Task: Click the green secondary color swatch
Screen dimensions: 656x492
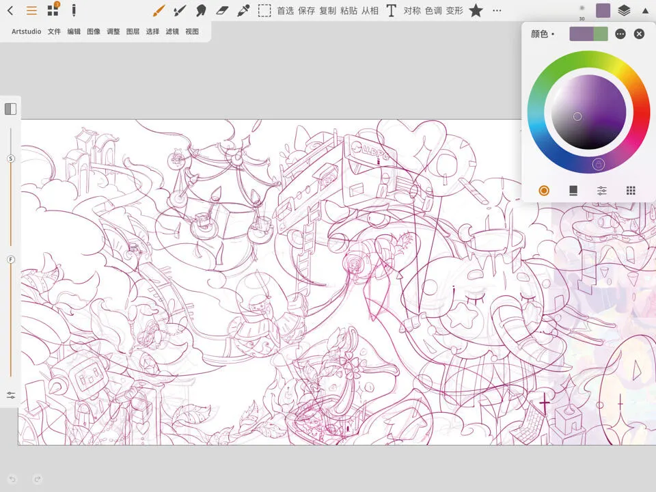Action: click(601, 33)
